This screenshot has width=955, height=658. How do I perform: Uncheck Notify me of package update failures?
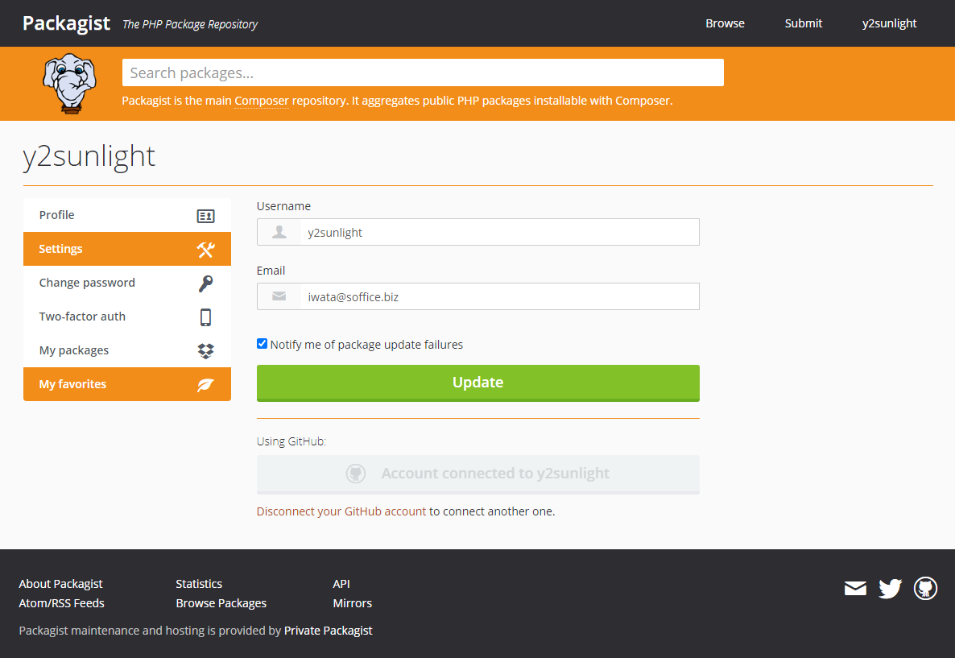point(262,344)
